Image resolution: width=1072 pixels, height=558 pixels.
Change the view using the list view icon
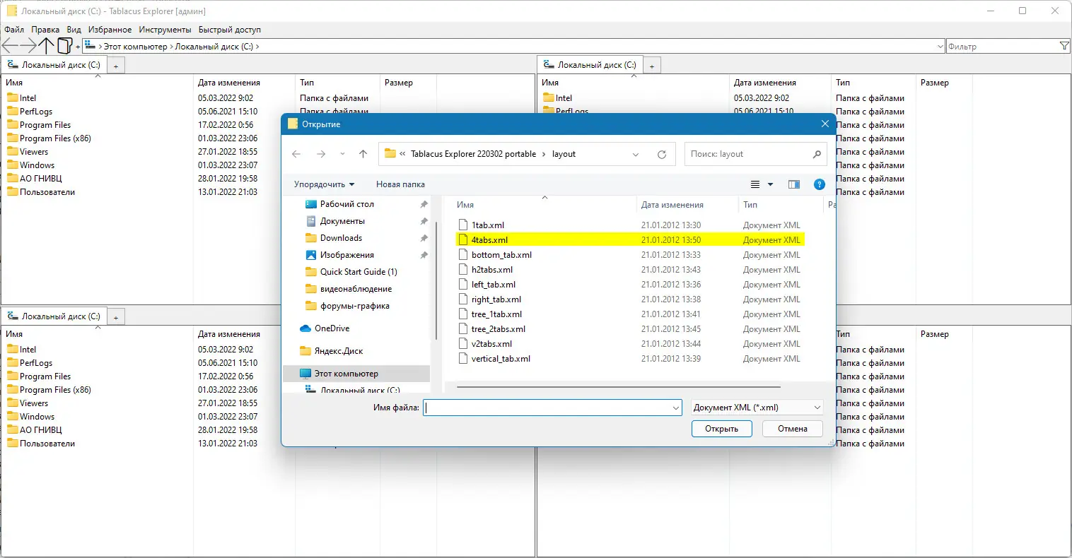tap(755, 184)
